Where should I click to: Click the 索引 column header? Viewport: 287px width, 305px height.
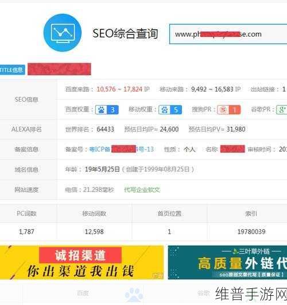[251, 214]
